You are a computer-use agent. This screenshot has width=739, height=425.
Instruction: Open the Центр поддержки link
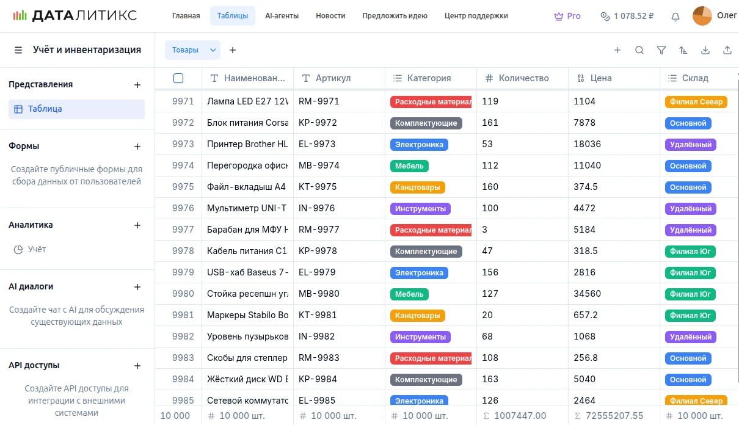[476, 16]
